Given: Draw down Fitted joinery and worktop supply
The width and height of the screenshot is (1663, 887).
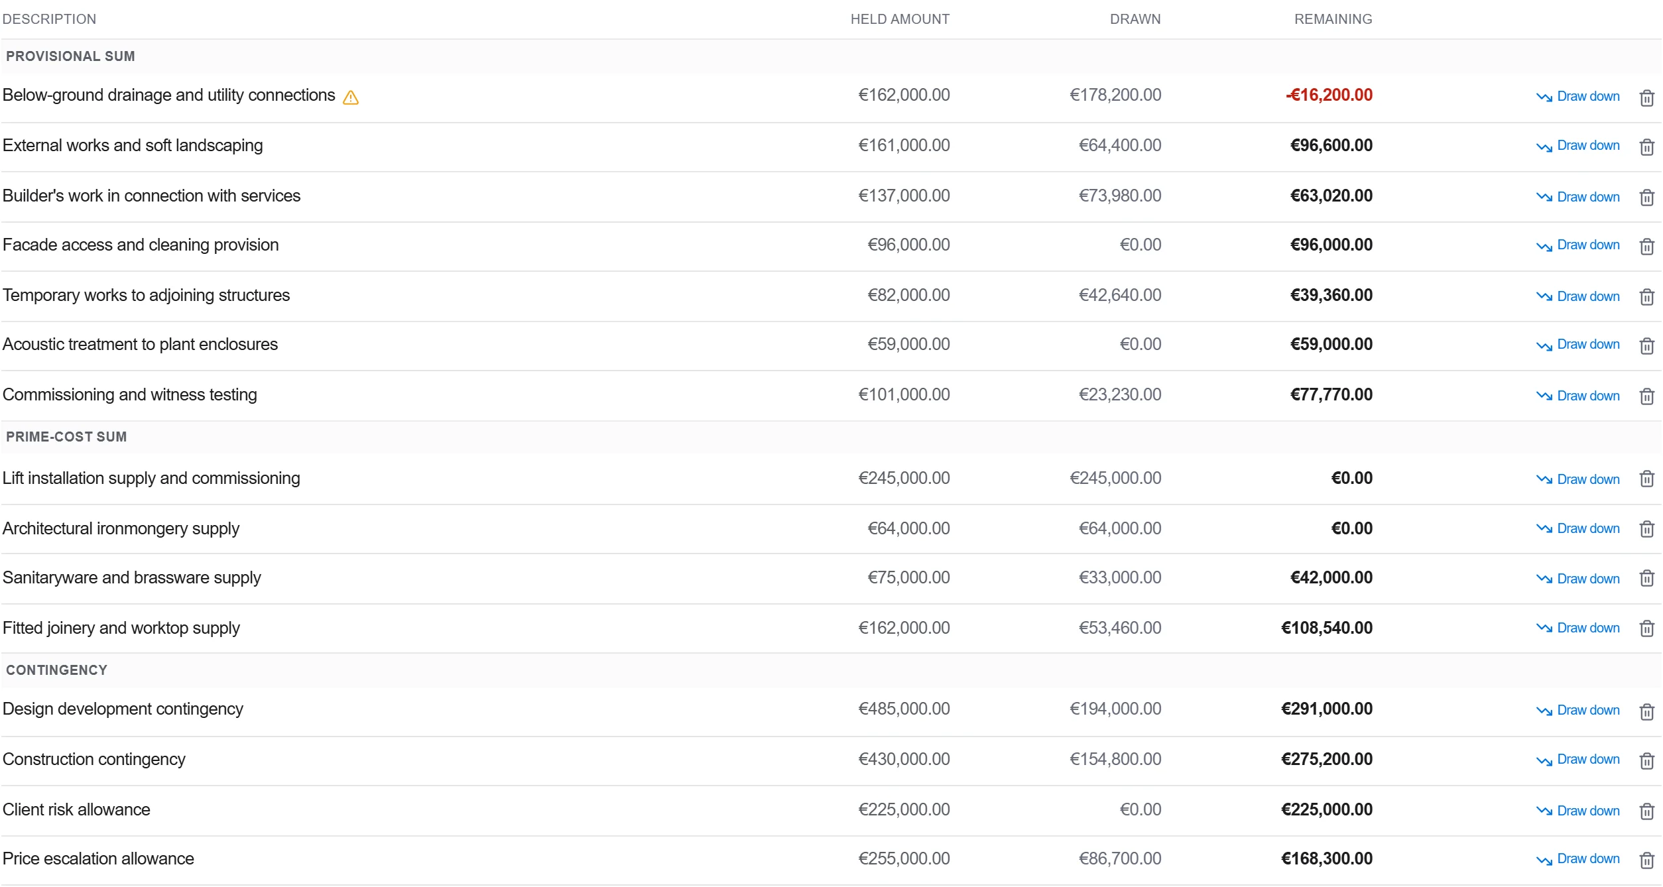Looking at the screenshot, I should coord(1577,628).
